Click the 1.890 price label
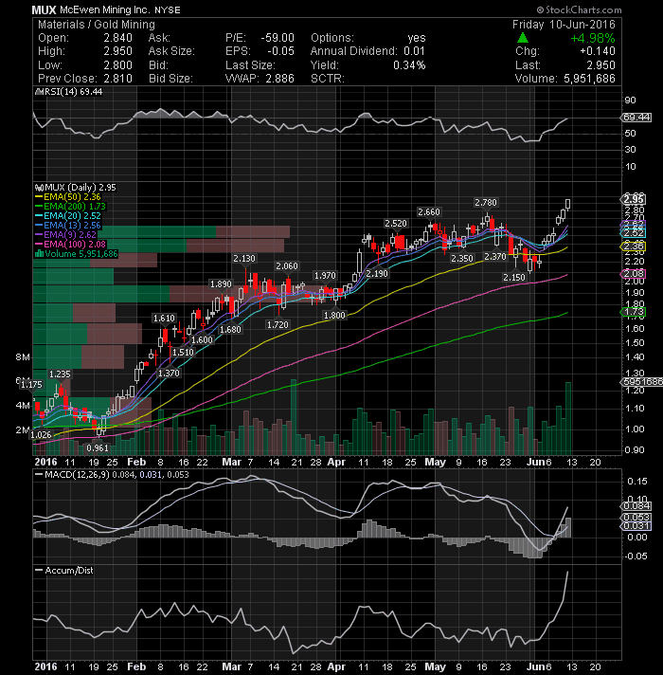 point(221,284)
